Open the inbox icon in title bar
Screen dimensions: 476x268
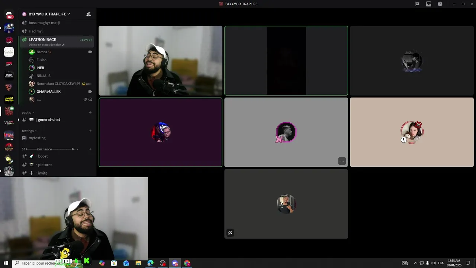pos(428,4)
